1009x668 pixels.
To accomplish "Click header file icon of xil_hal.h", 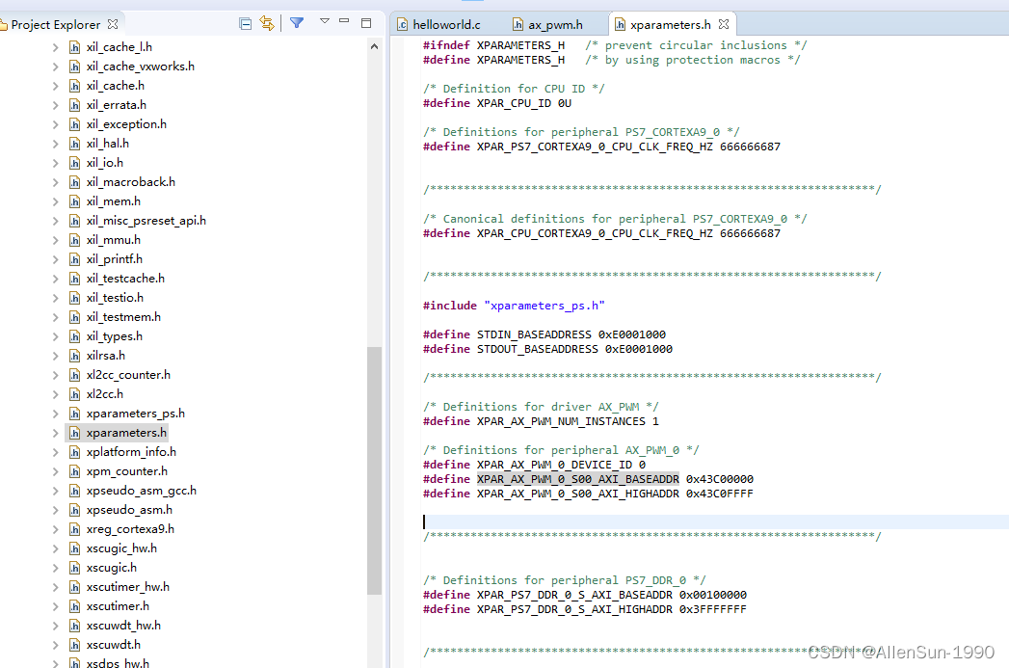I will (x=74, y=144).
